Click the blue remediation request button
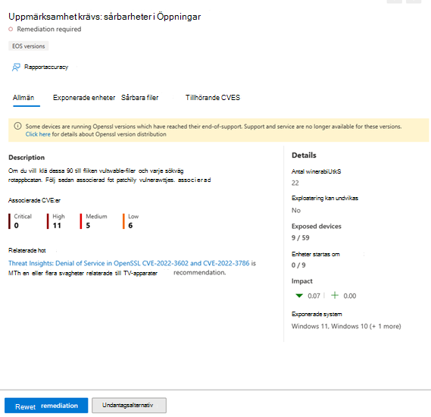The width and height of the screenshot is (431, 417). 46,406
